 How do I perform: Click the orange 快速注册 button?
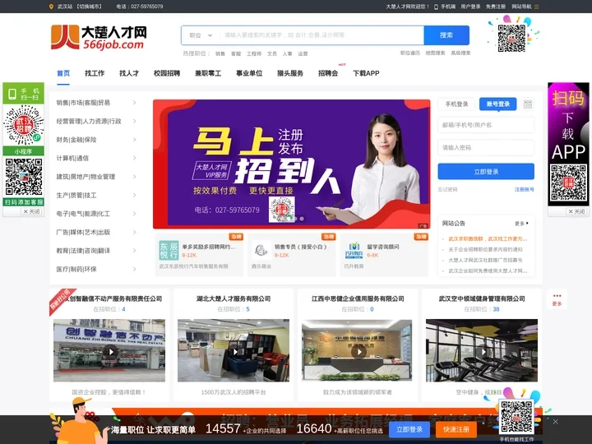click(456, 429)
